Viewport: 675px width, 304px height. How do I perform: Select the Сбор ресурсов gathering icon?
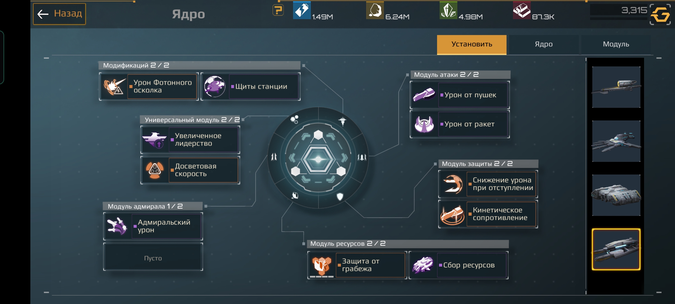pyautogui.click(x=423, y=265)
